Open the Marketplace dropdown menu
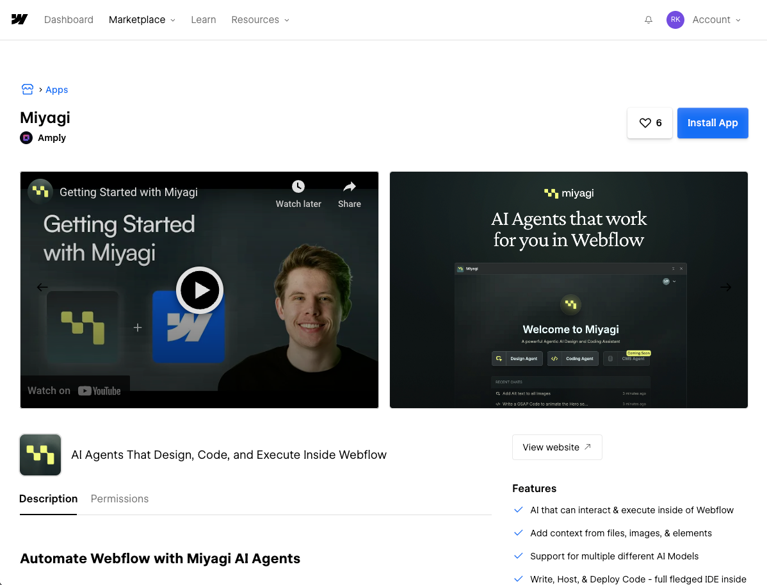 pos(142,20)
